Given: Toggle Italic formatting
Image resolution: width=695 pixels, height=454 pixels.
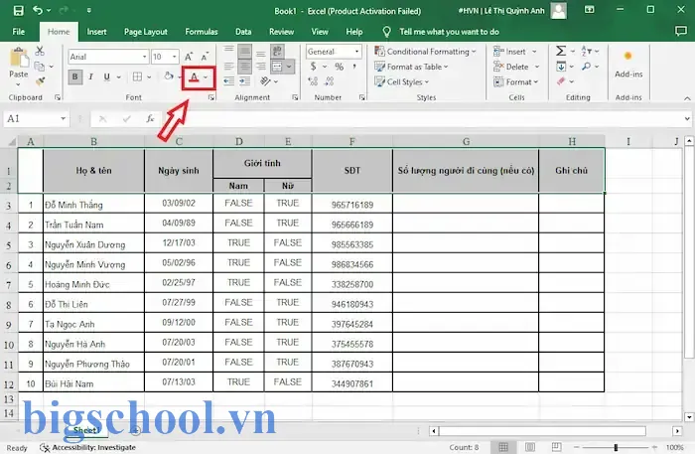Looking at the screenshot, I should (x=91, y=77).
